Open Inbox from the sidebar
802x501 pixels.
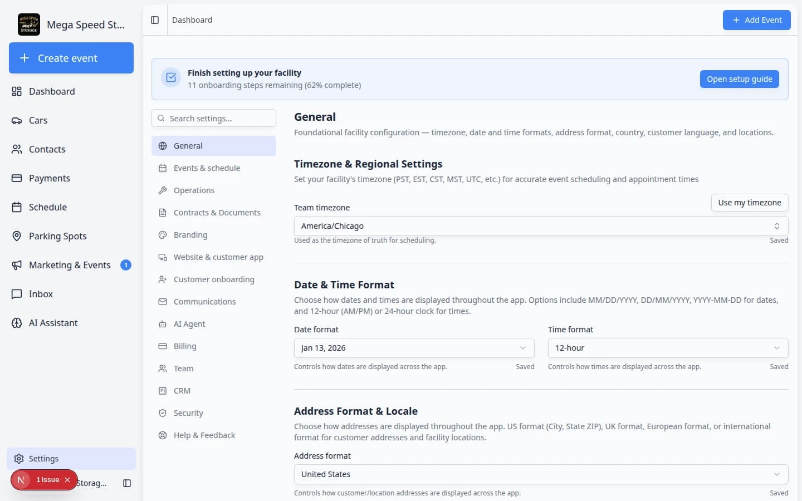[71, 294]
